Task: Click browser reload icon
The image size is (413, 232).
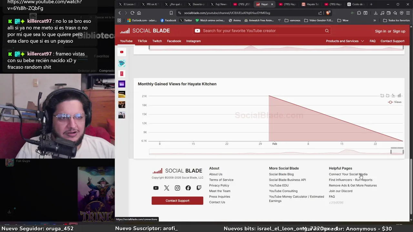Action: pyautogui.click(x=132, y=13)
